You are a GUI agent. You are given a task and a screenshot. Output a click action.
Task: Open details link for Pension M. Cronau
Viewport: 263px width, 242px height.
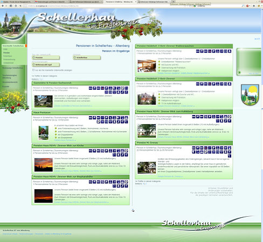(170, 176)
